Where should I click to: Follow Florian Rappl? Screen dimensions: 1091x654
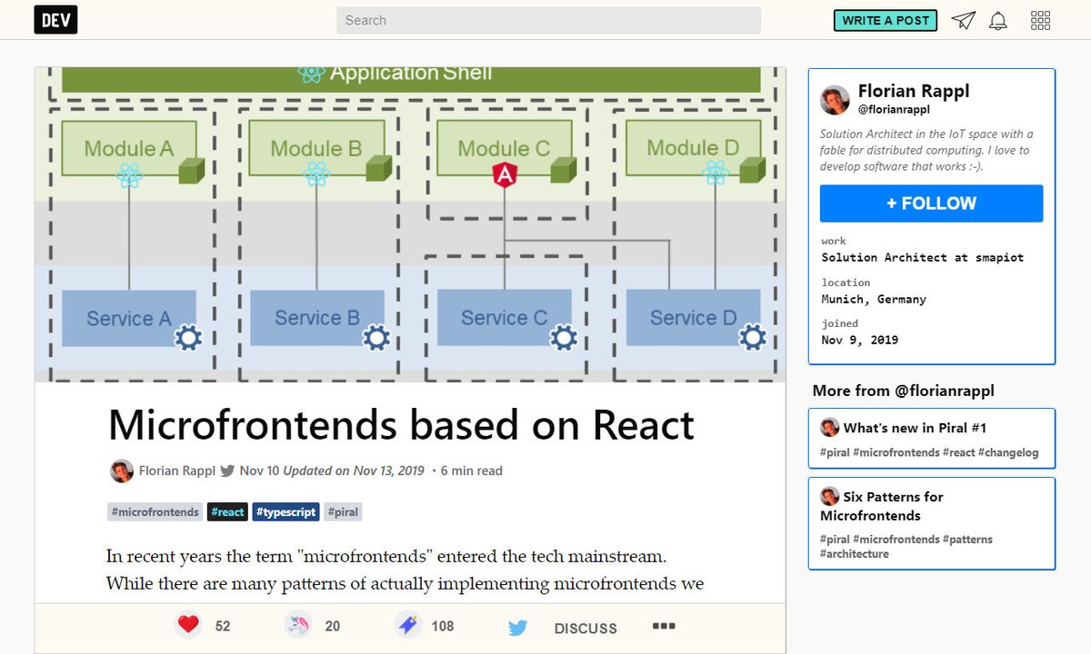coord(930,203)
